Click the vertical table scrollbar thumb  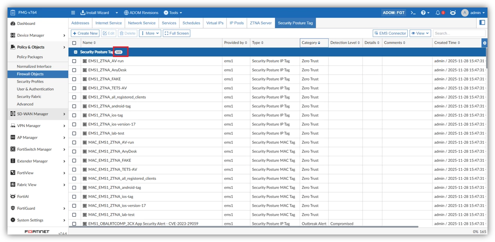[x=487, y=58]
